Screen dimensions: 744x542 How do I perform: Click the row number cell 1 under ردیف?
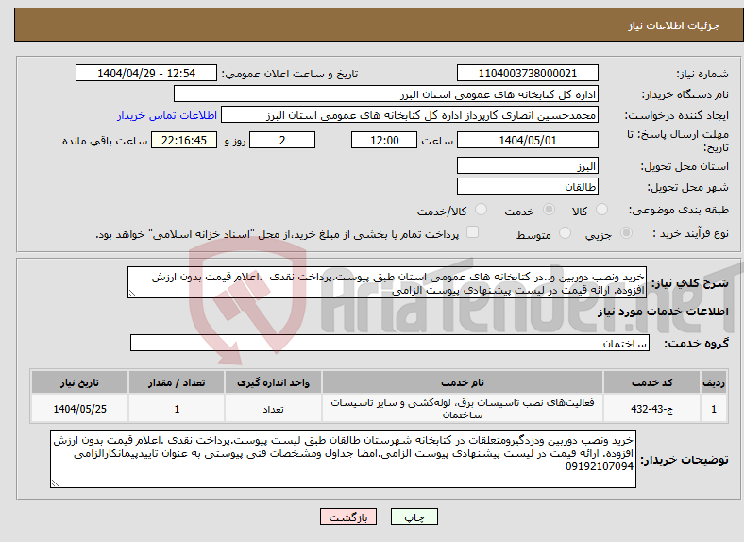tap(714, 409)
